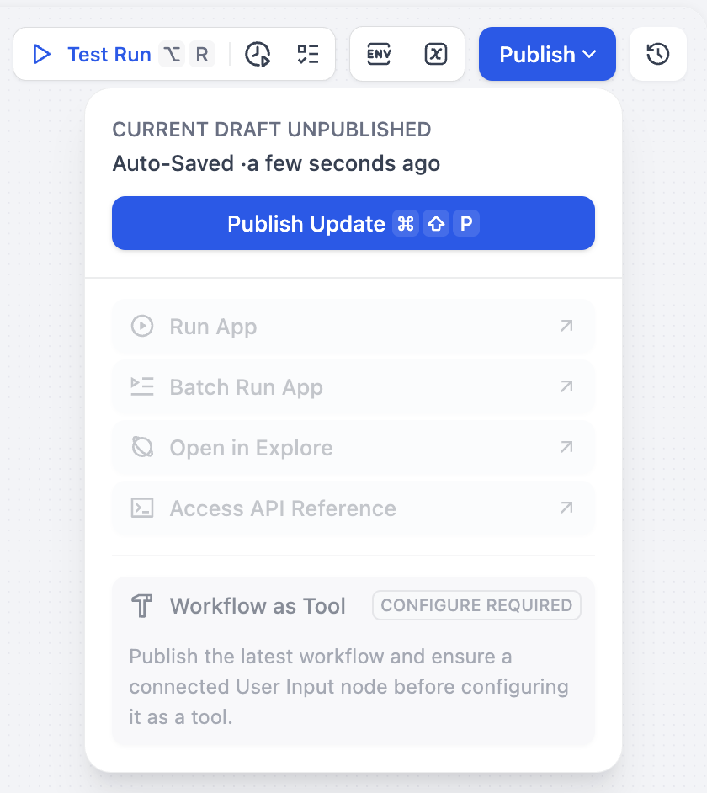This screenshot has width=707, height=793.
Task: Click the Test Run play icon
Action: click(x=41, y=54)
